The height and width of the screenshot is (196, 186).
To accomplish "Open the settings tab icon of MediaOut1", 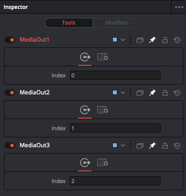I will coord(103,57).
